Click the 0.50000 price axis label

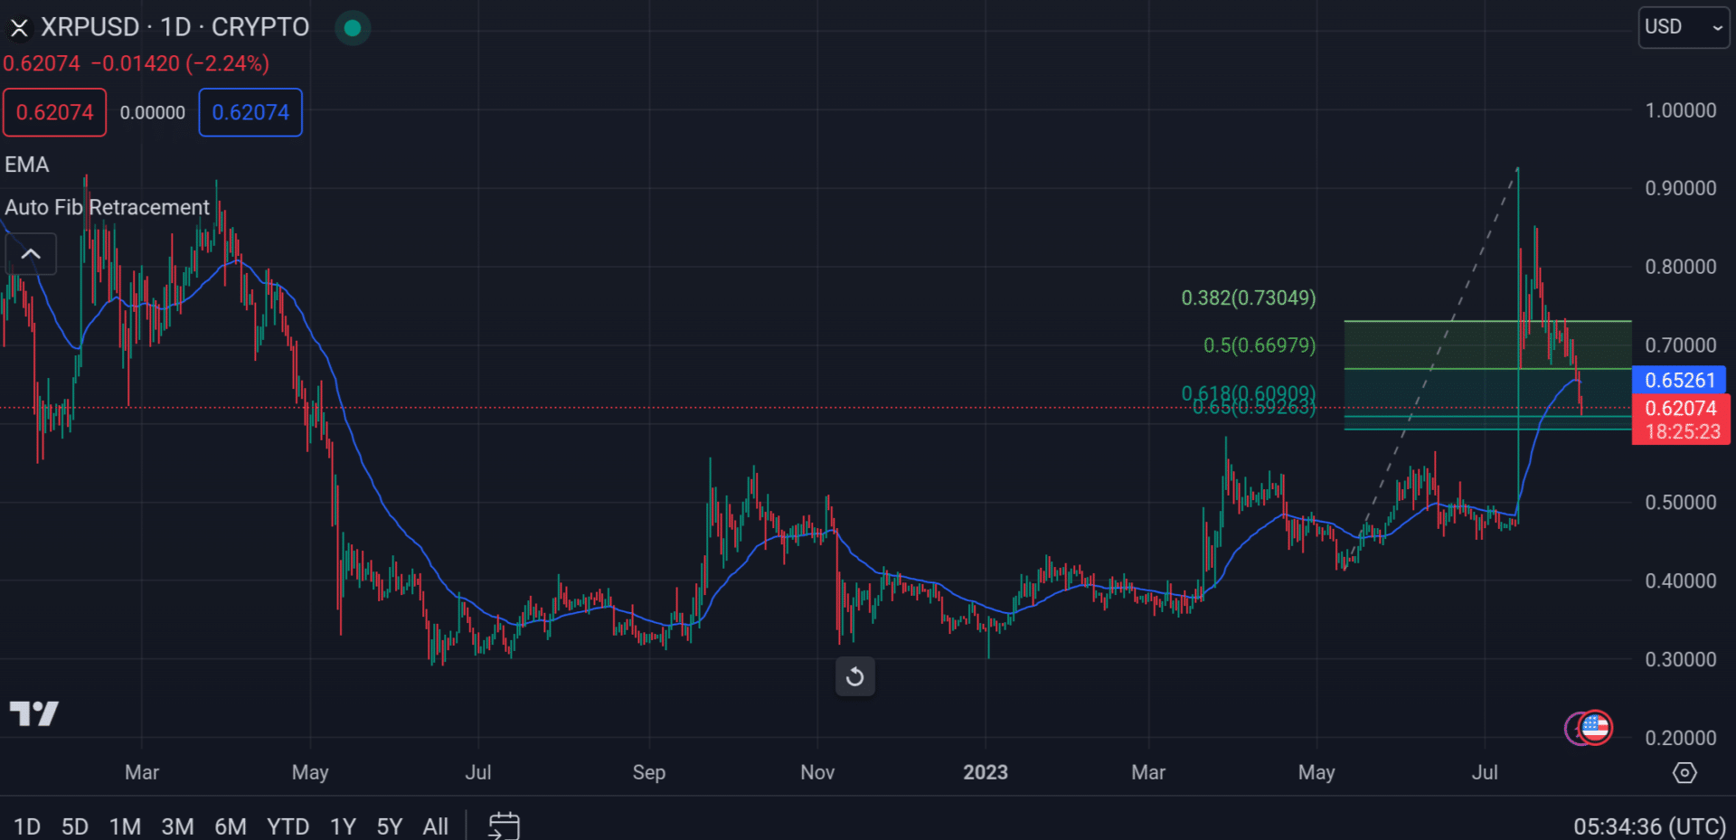(x=1681, y=502)
